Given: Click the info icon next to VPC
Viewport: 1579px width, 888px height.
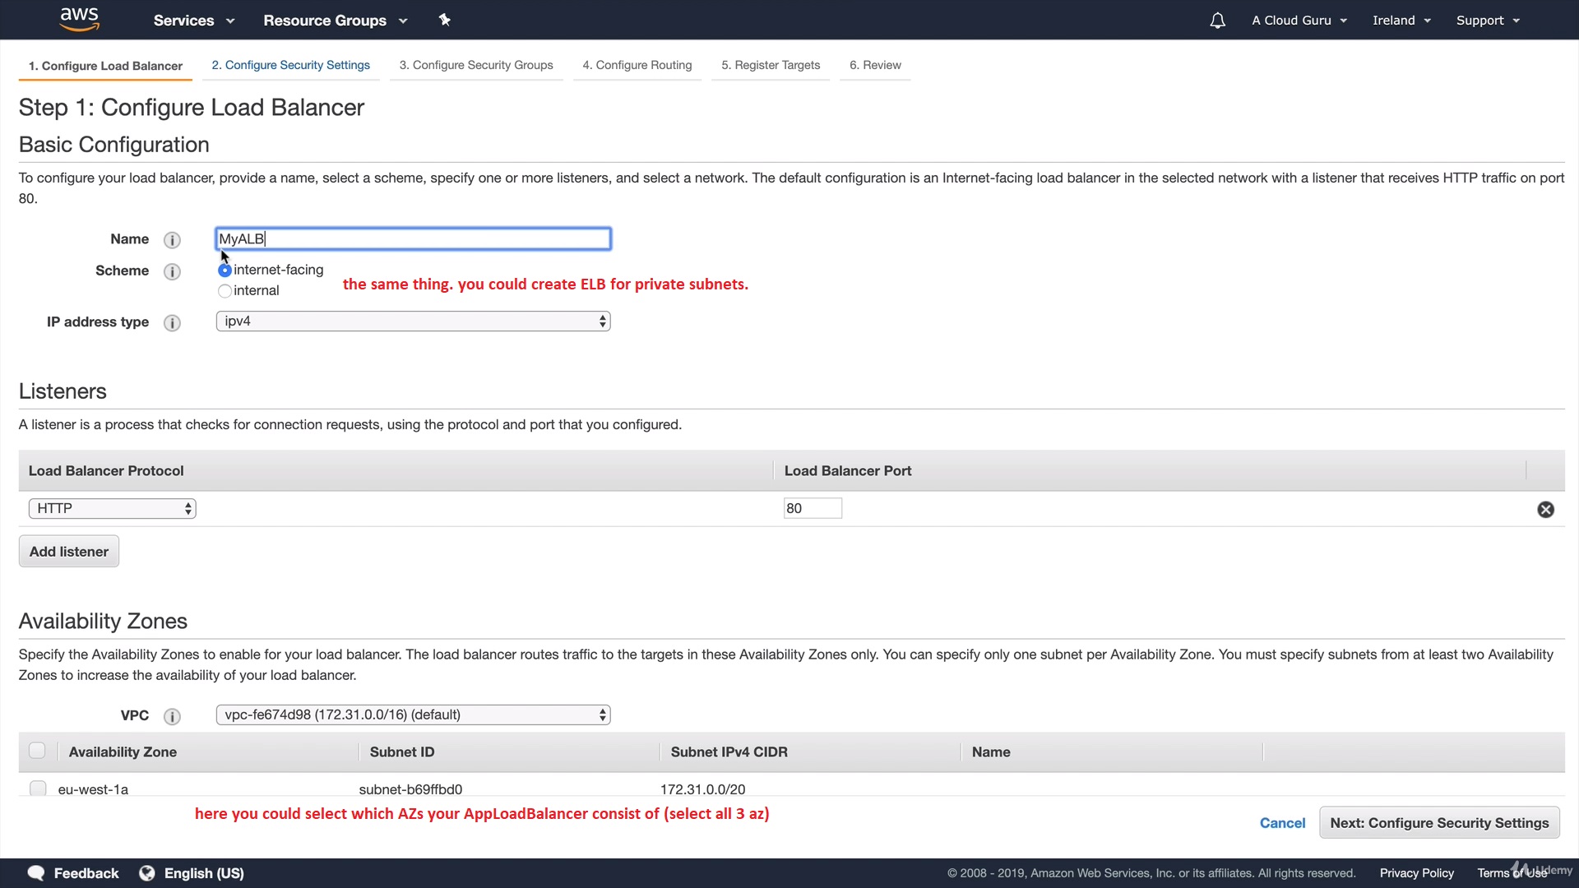Looking at the screenshot, I should pyautogui.click(x=172, y=716).
